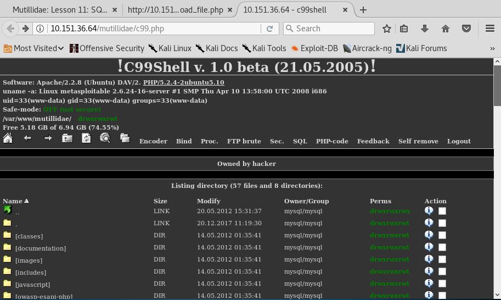This screenshot has width=501, height=300.
Task: Open the [documentation] directory link
Action: 41,248
